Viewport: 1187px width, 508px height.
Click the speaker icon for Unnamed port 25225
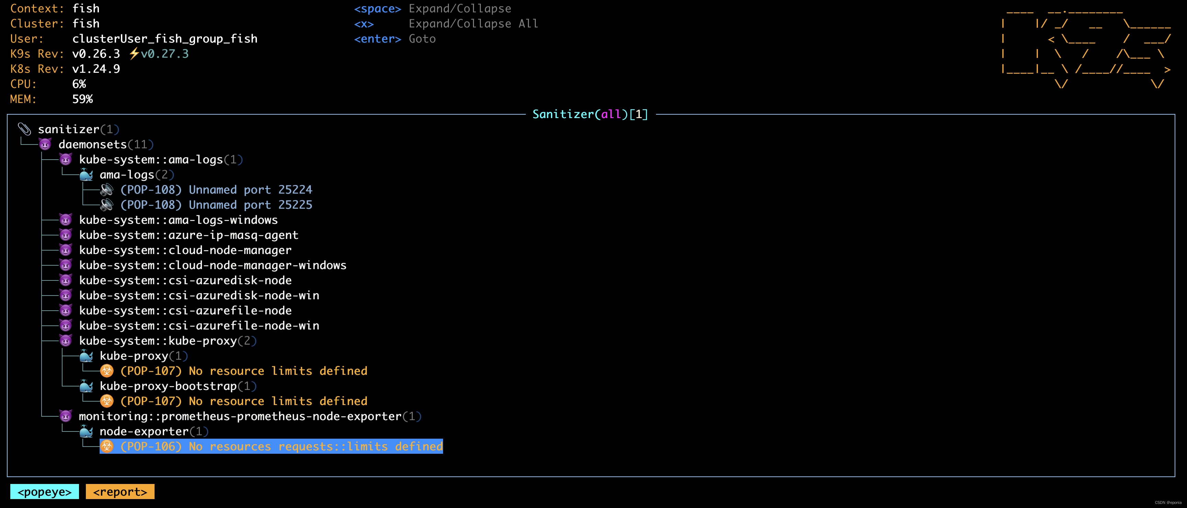(x=107, y=205)
